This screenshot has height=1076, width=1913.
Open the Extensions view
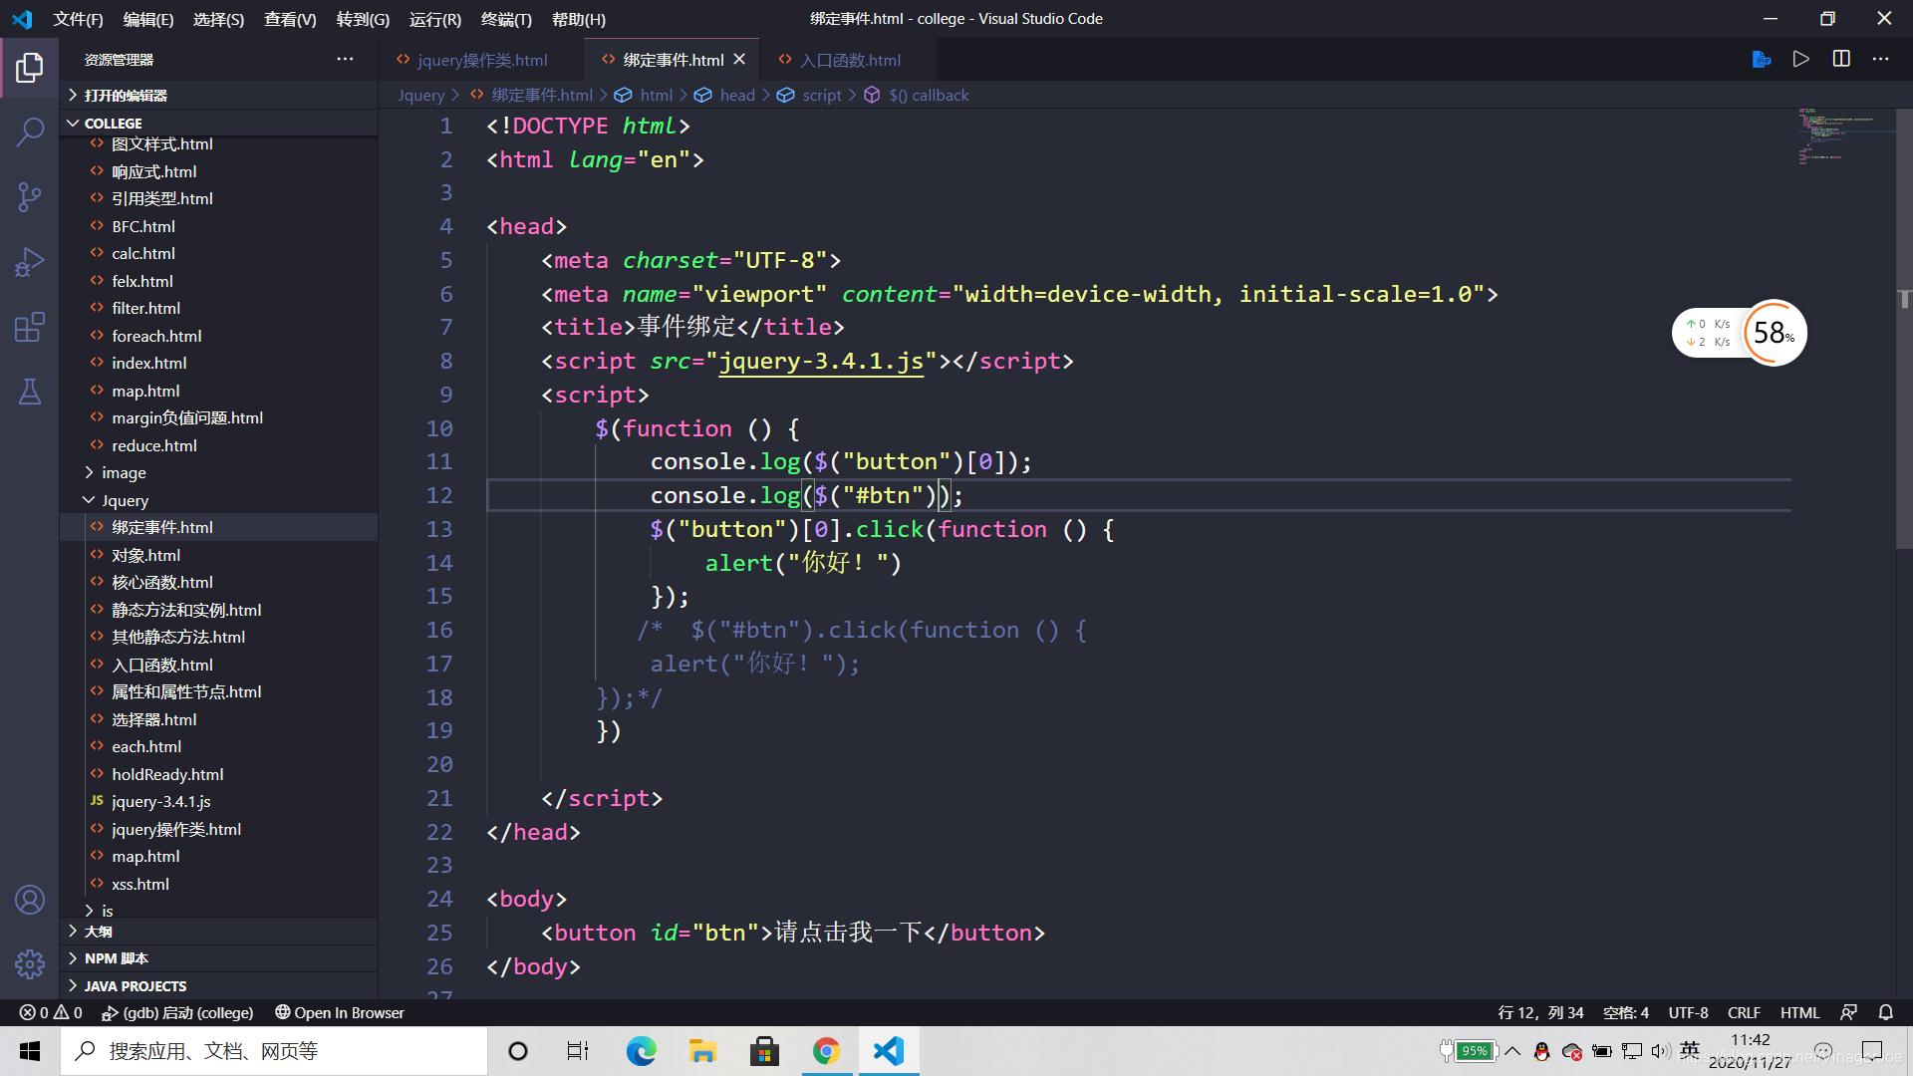tap(30, 327)
